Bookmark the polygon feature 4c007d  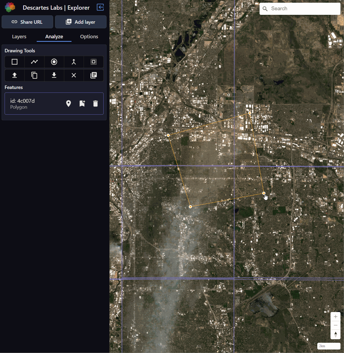(82, 104)
